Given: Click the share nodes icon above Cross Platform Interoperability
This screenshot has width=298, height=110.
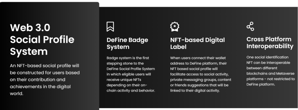Looking at the screenshot, I should click(x=250, y=26).
